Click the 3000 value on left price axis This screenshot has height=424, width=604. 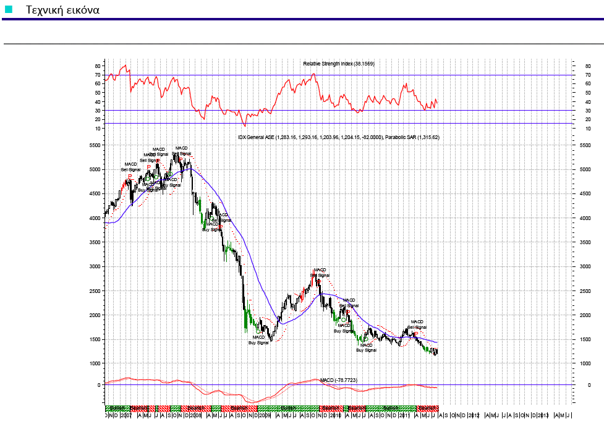95,266
